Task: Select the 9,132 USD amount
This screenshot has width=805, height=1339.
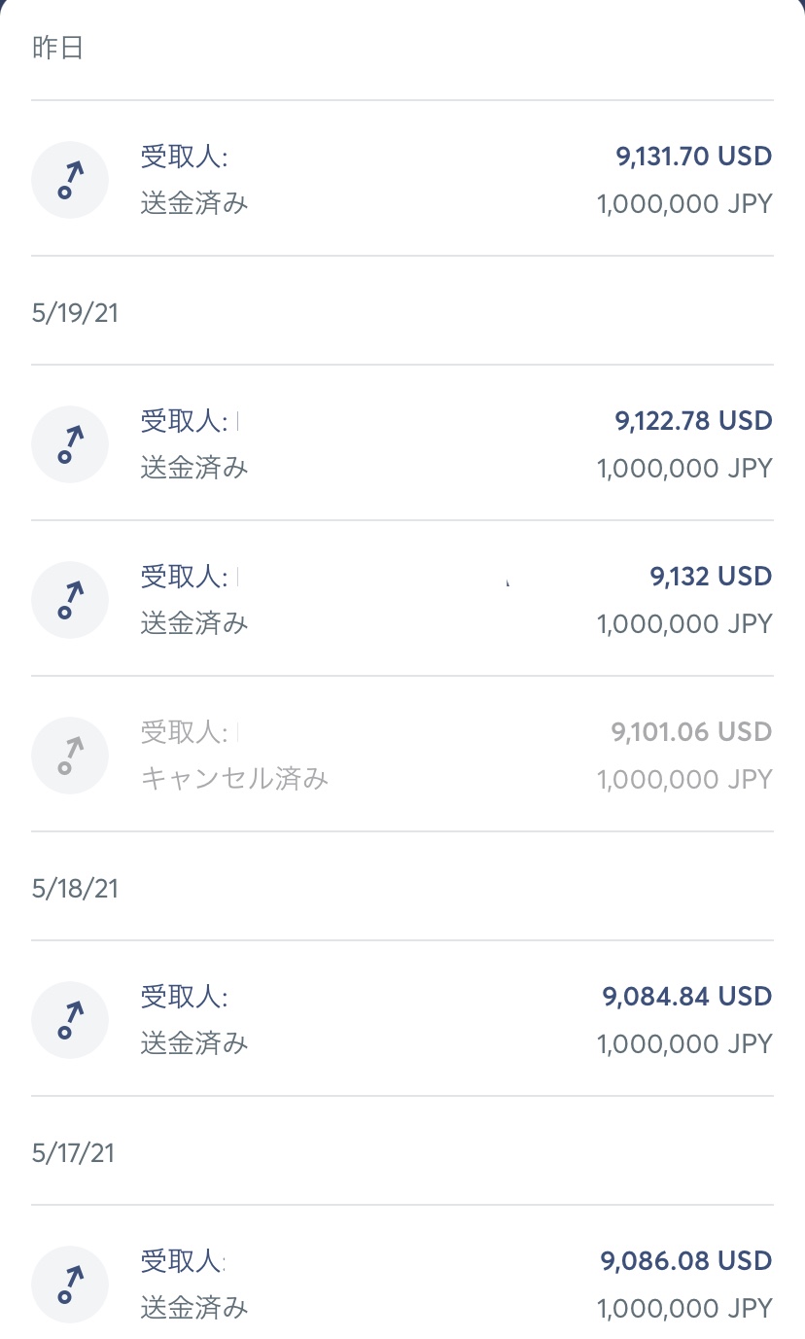Action: (711, 577)
